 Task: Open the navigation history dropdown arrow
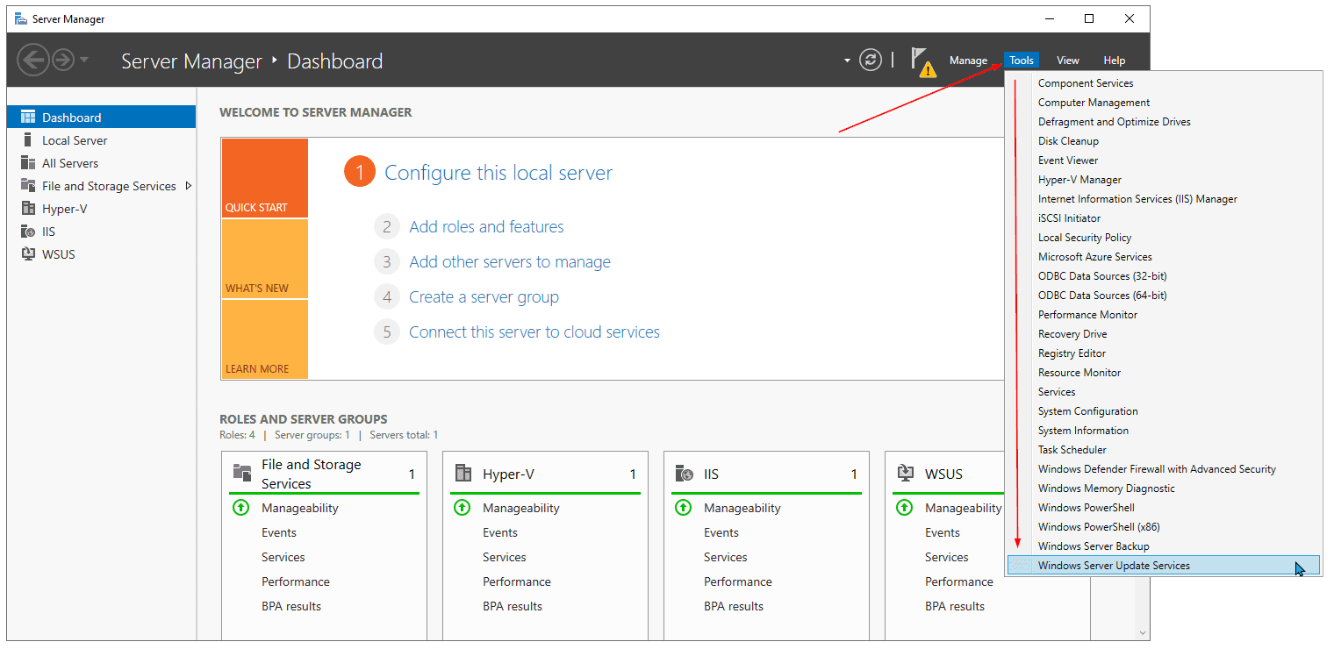point(83,61)
